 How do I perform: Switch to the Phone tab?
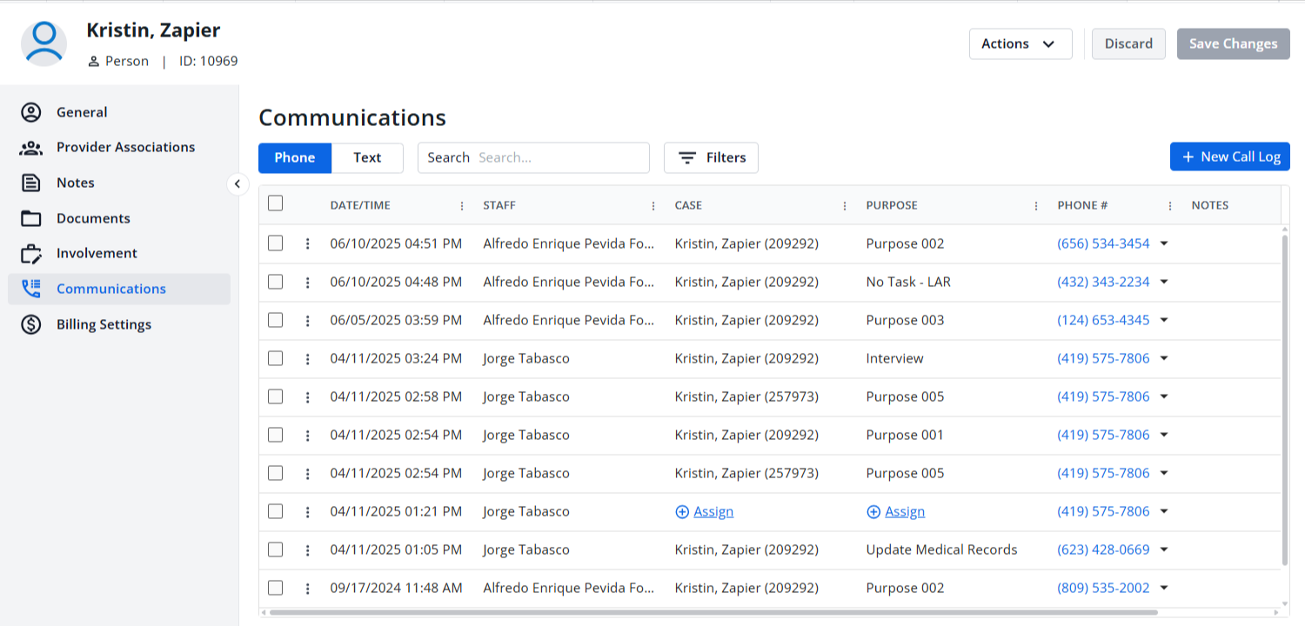coord(295,157)
